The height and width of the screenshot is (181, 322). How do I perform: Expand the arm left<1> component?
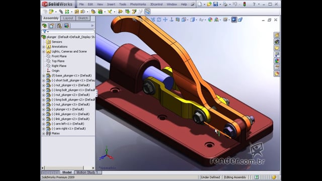44,124
